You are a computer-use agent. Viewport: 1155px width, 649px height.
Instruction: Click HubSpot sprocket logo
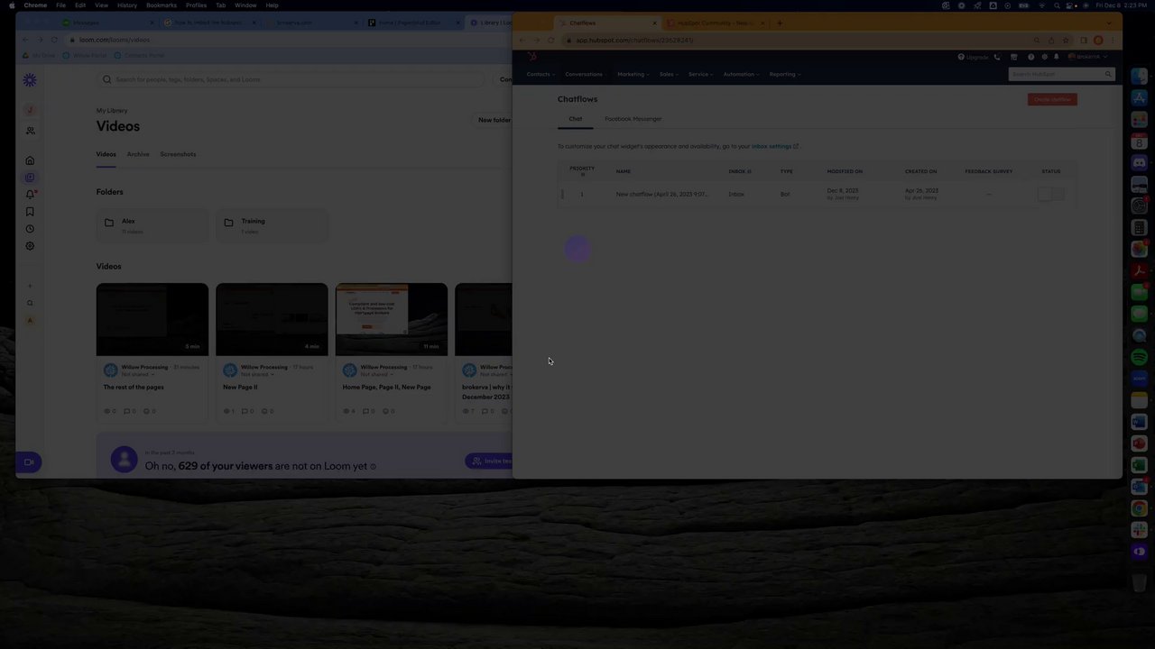point(532,57)
